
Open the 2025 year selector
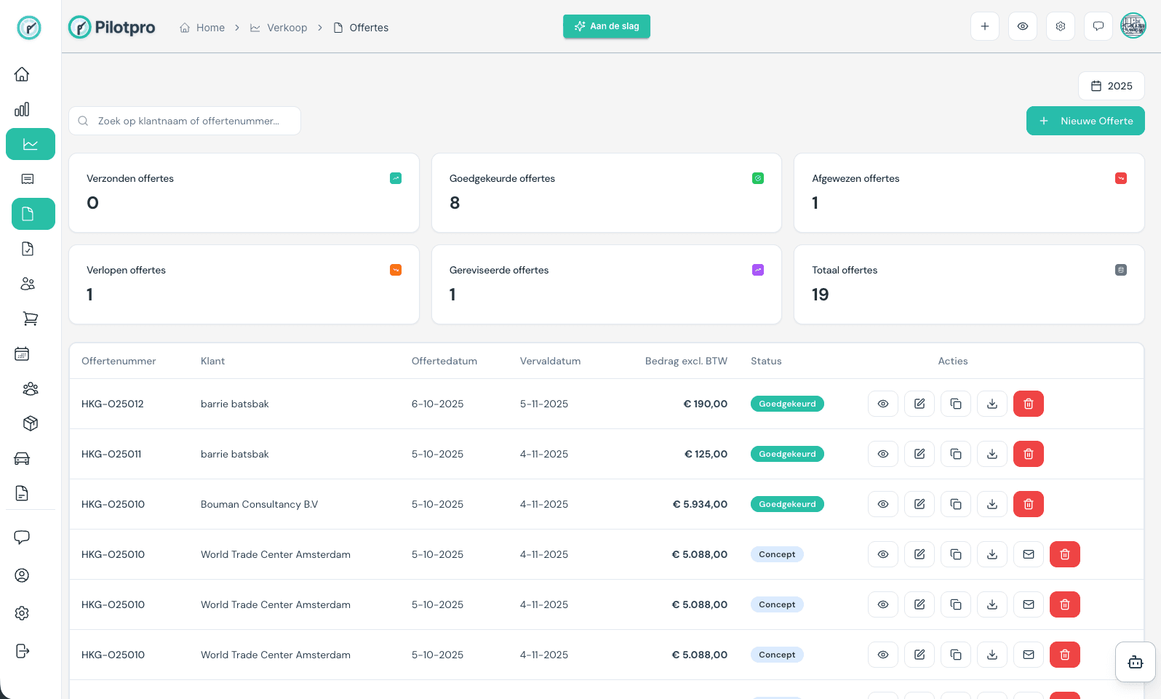click(1111, 86)
